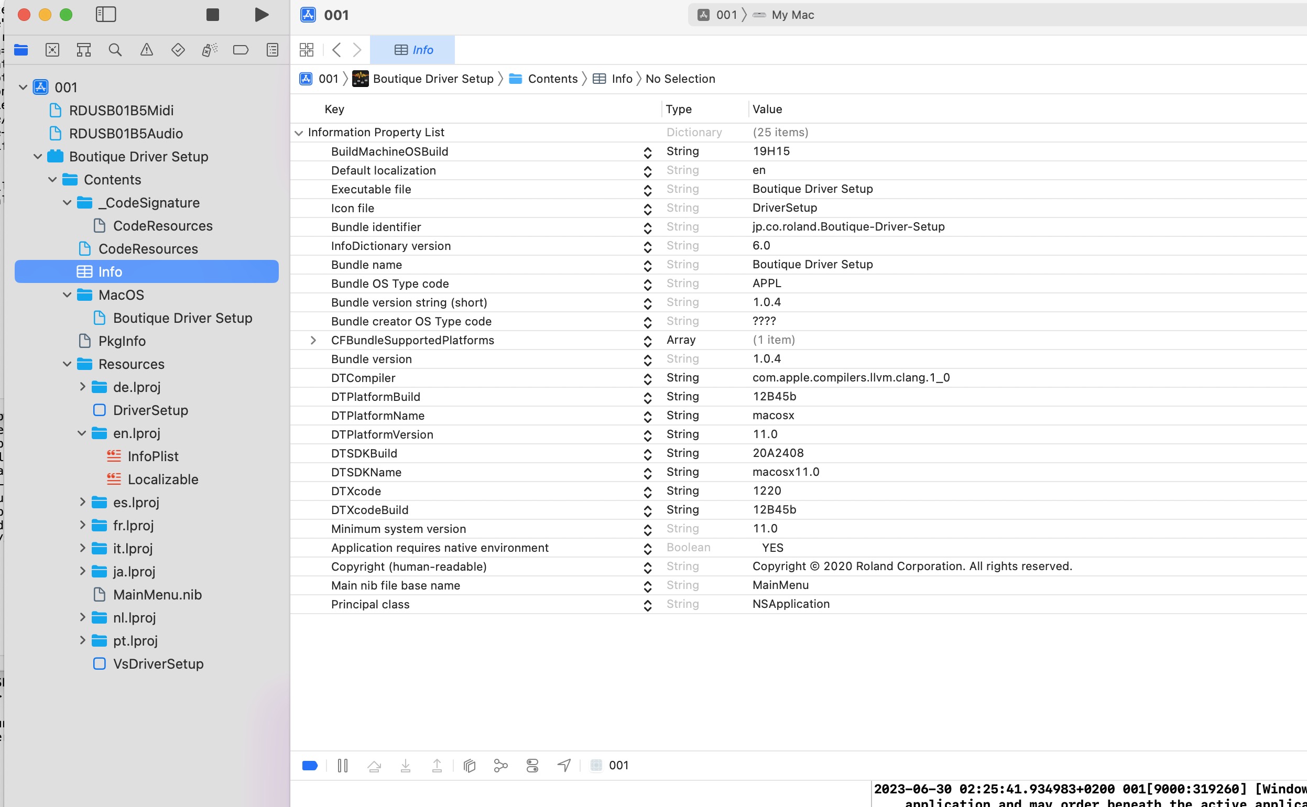1307x807 pixels.
Task: Click 001 project in the jump bar
Action: [x=319, y=79]
